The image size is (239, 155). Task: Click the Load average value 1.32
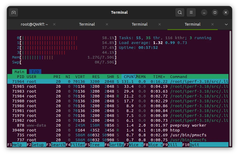click(158, 43)
